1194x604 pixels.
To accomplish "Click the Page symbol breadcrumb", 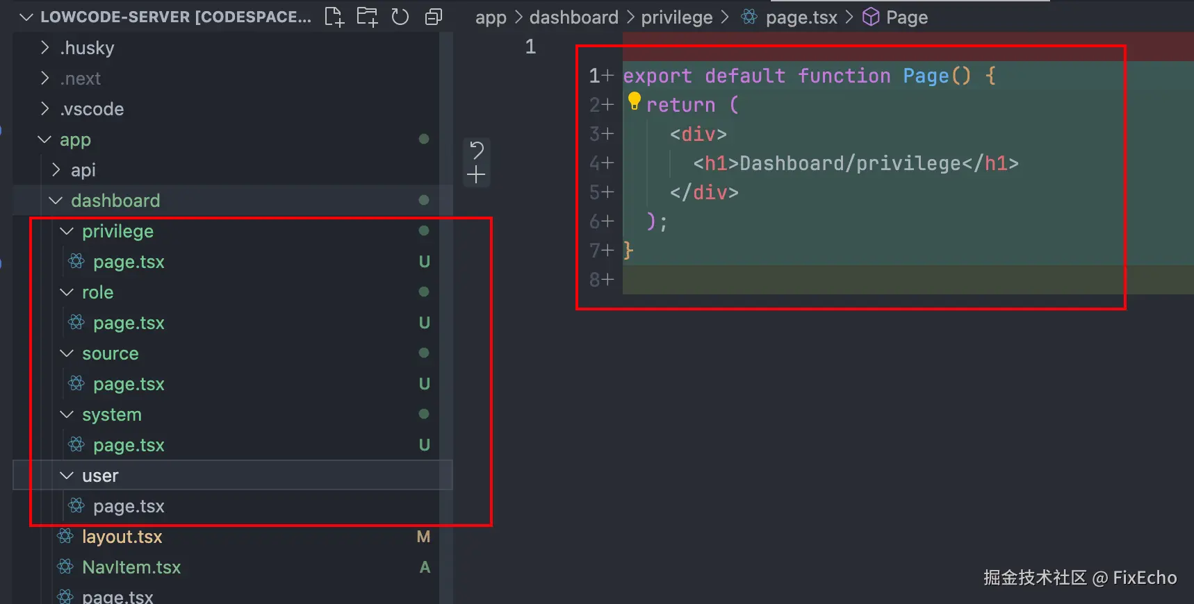I will coord(907,17).
